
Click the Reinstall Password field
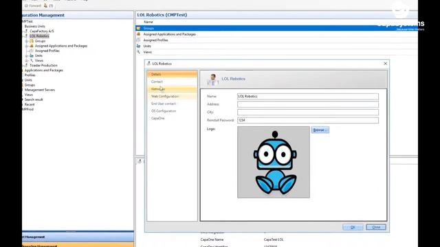(308, 120)
